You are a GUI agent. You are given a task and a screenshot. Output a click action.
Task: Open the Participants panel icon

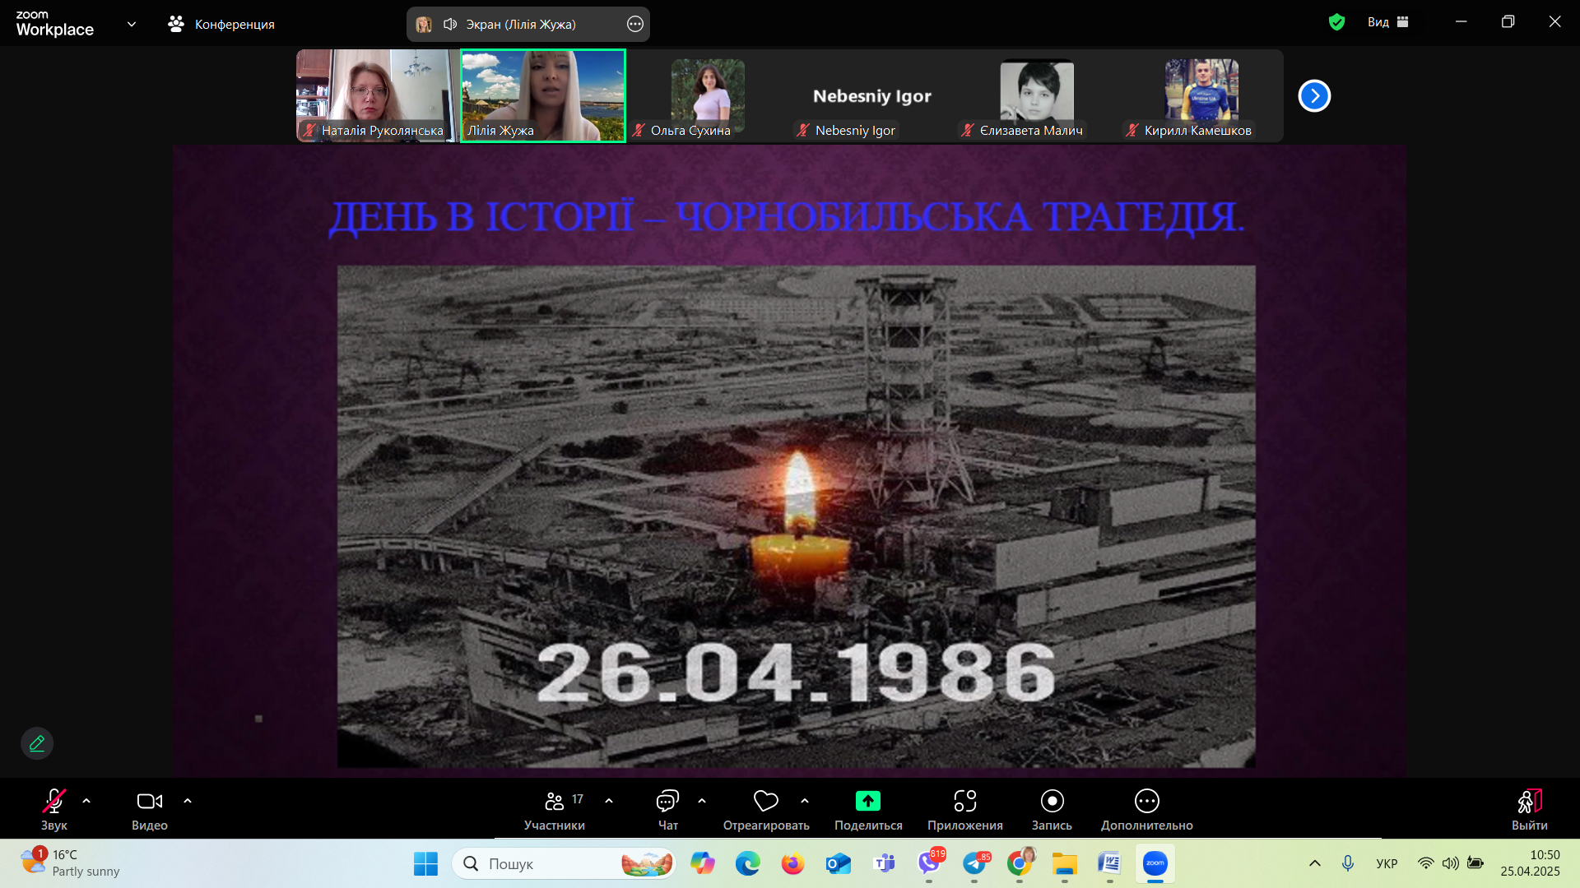pos(554,802)
